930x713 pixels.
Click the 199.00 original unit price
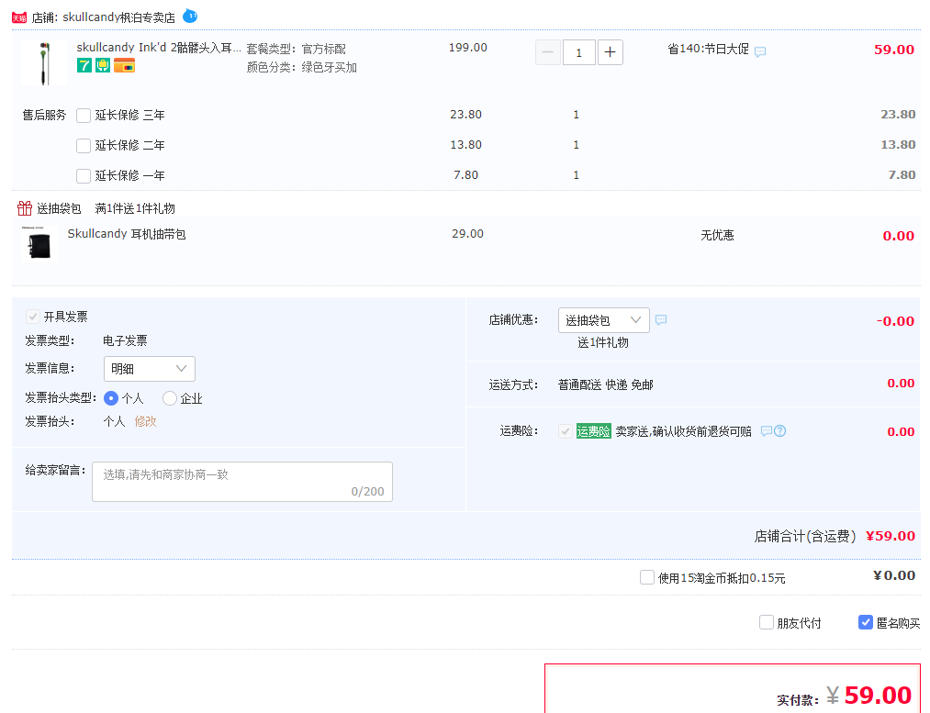point(468,48)
